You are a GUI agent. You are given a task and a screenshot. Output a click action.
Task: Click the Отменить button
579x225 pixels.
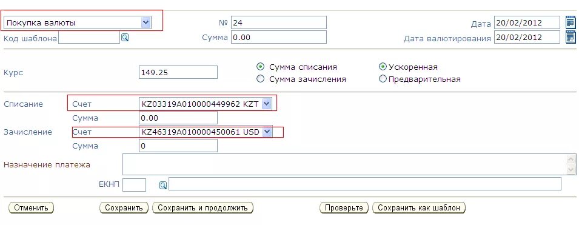[31, 207]
